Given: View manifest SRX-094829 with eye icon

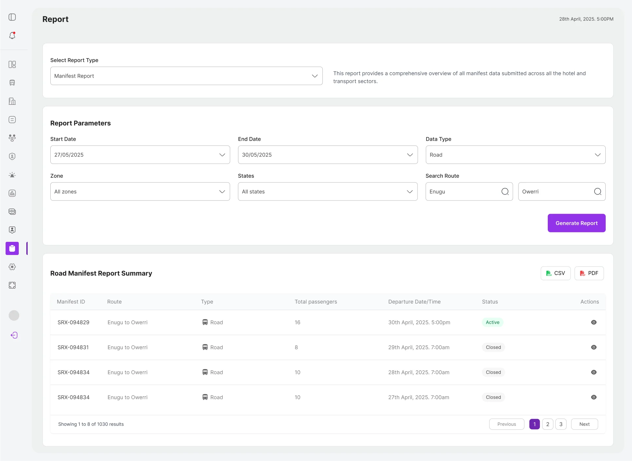Looking at the screenshot, I should click(x=594, y=322).
